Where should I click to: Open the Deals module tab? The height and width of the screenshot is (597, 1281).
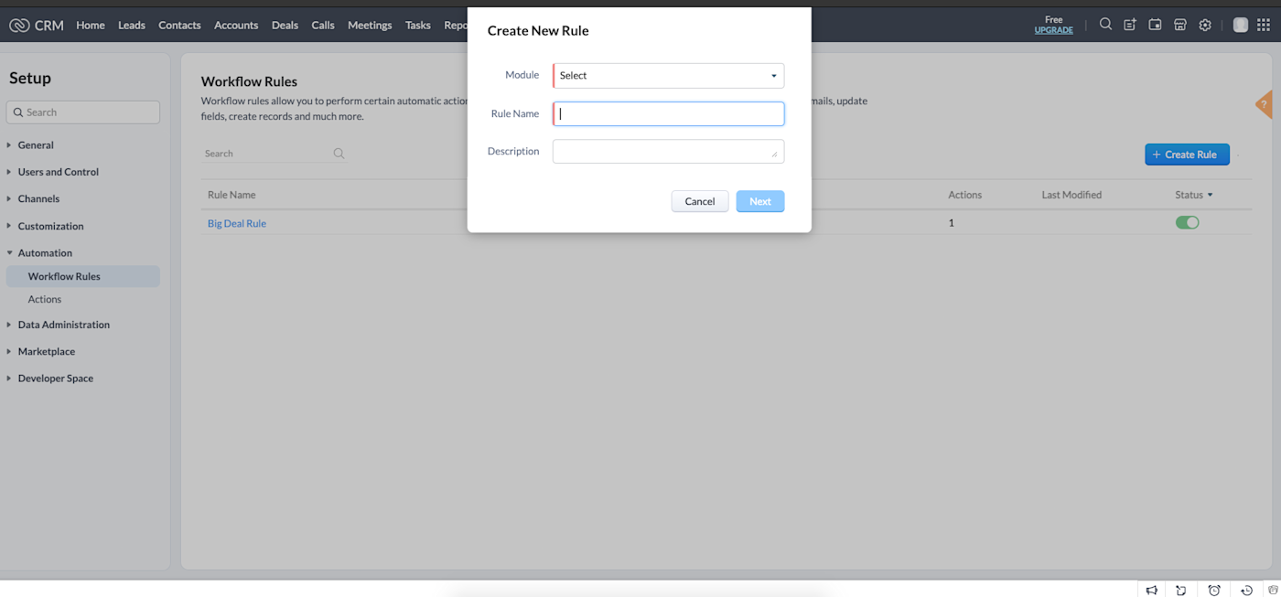pos(285,25)
